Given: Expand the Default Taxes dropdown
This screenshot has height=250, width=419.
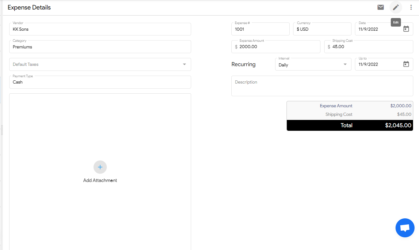Looking at the screenshot, I should (x=184, y=64).
